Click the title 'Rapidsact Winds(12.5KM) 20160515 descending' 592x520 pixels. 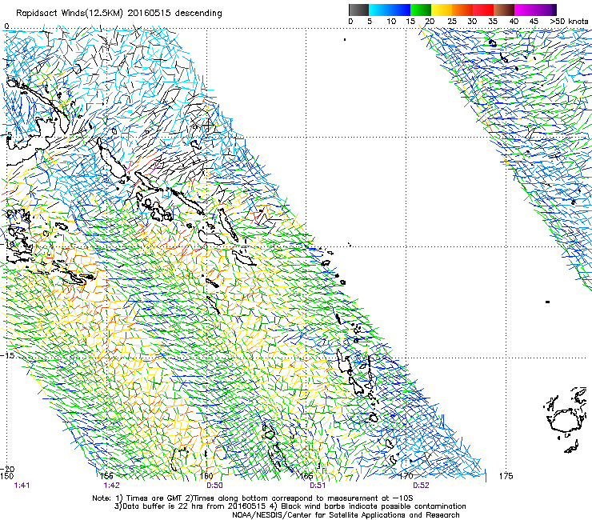pyautogui.click(x=119, y=14)
